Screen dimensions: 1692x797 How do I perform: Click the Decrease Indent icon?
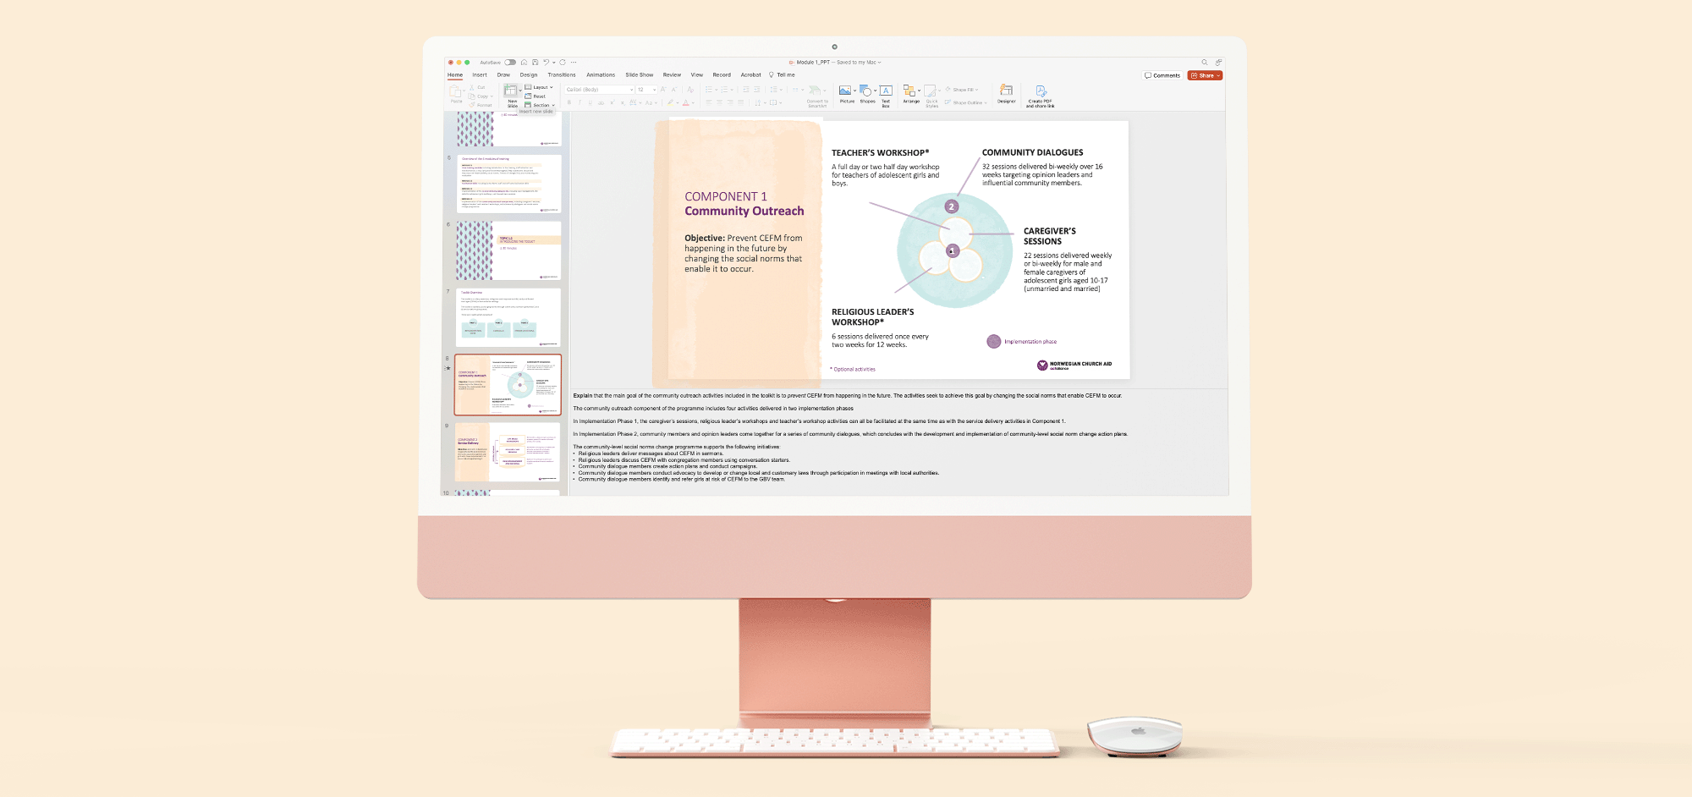746,89
